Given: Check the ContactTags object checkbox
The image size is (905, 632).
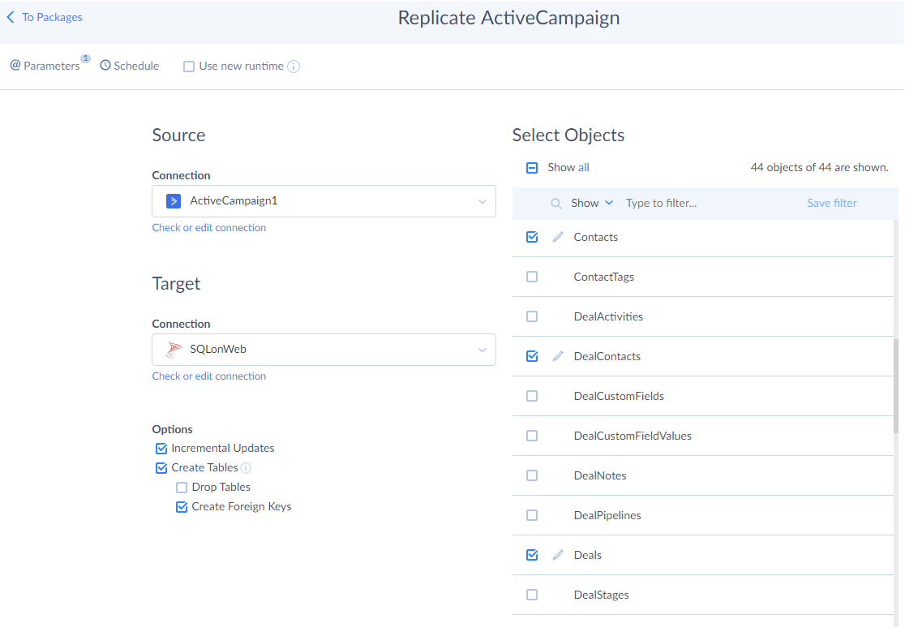Looking at the screenshot, I should pos(532,277).
